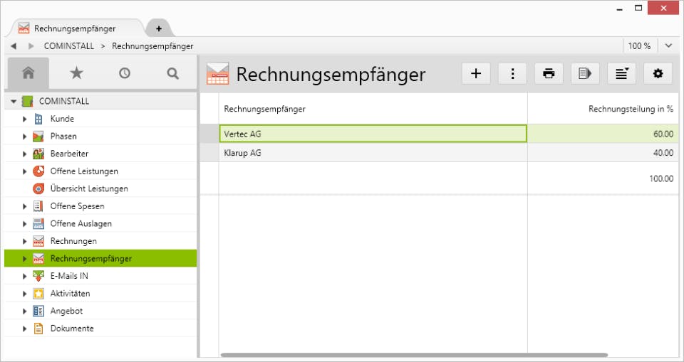Switch to the Rechnungsempfänger window tab
The width and height of the screenshot is (684, 362).
75,28
